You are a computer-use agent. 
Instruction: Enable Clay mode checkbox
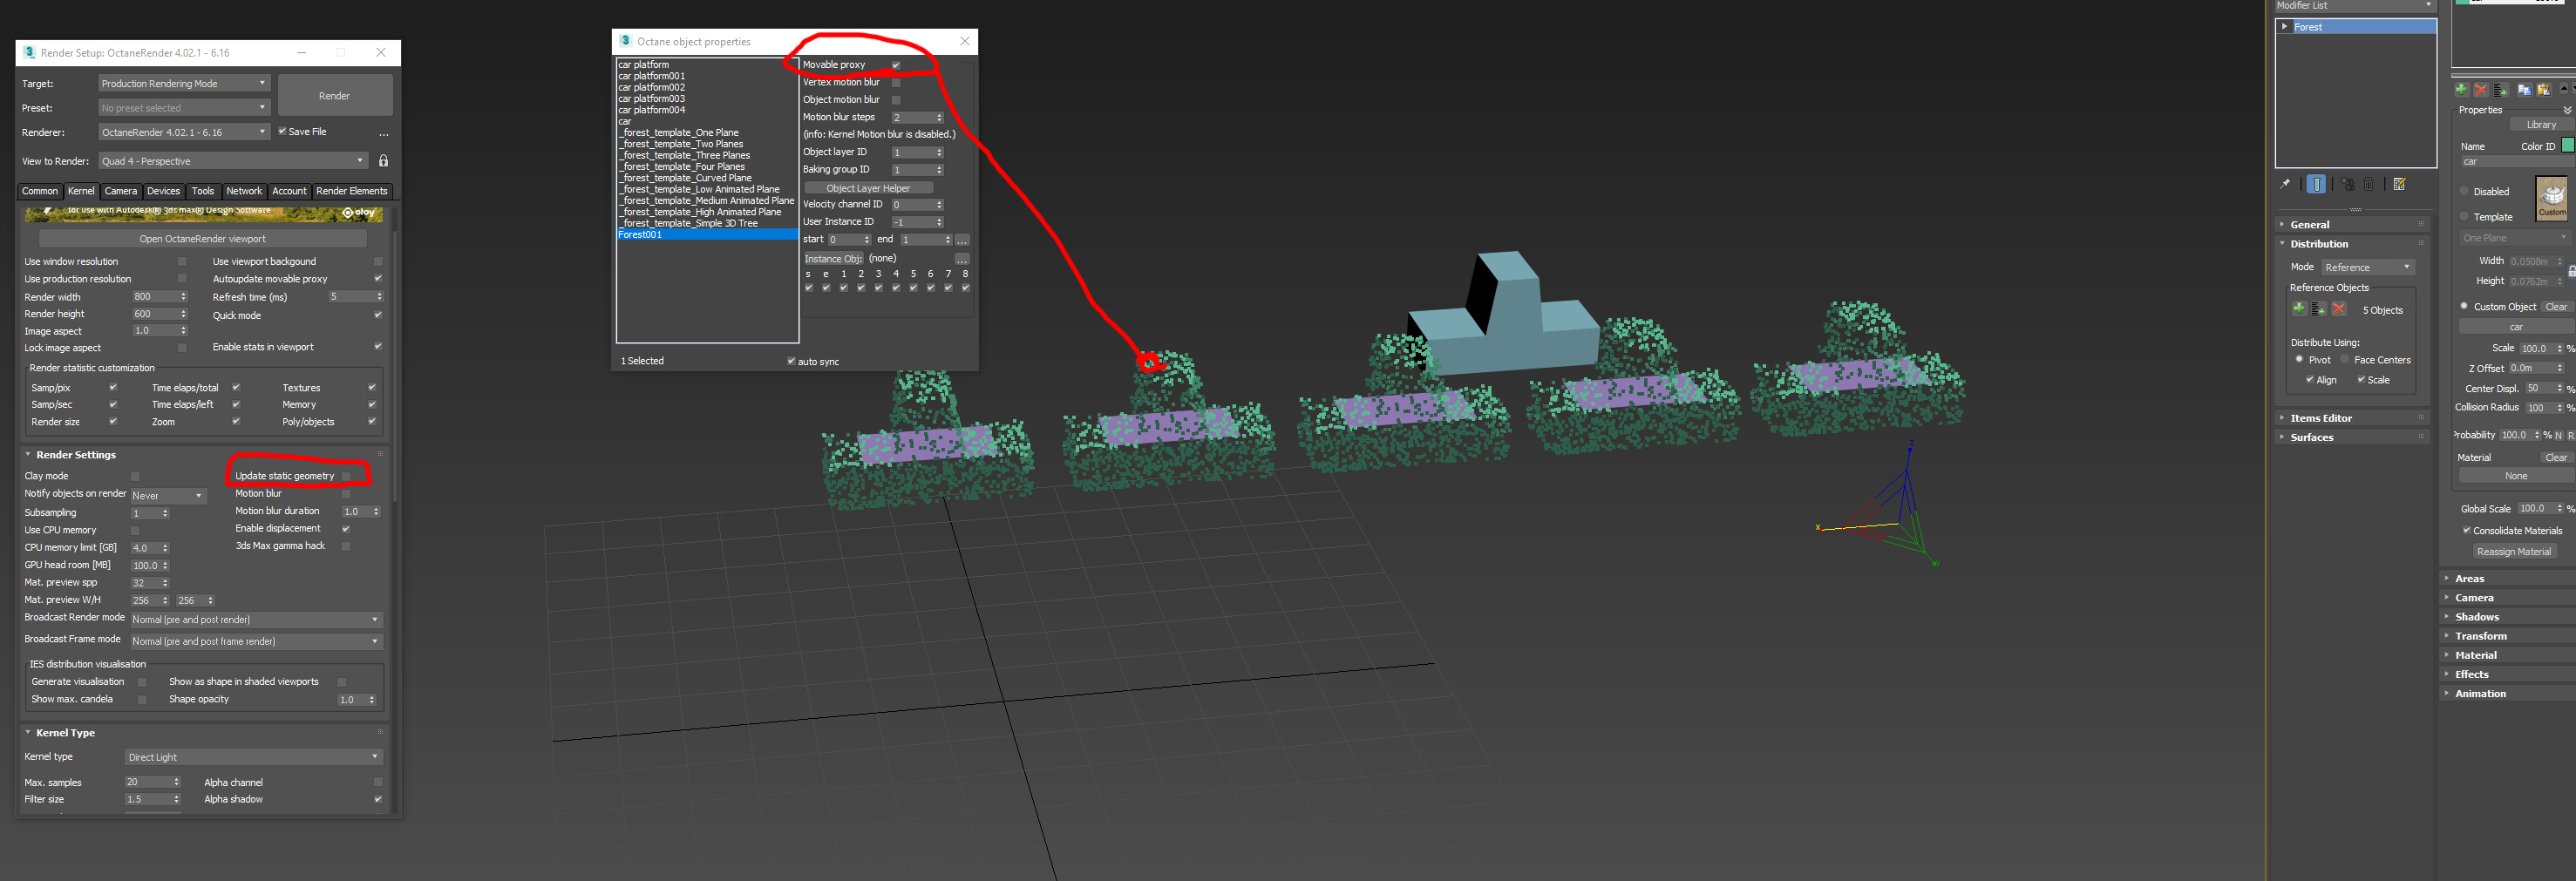(x=135, y=476)
